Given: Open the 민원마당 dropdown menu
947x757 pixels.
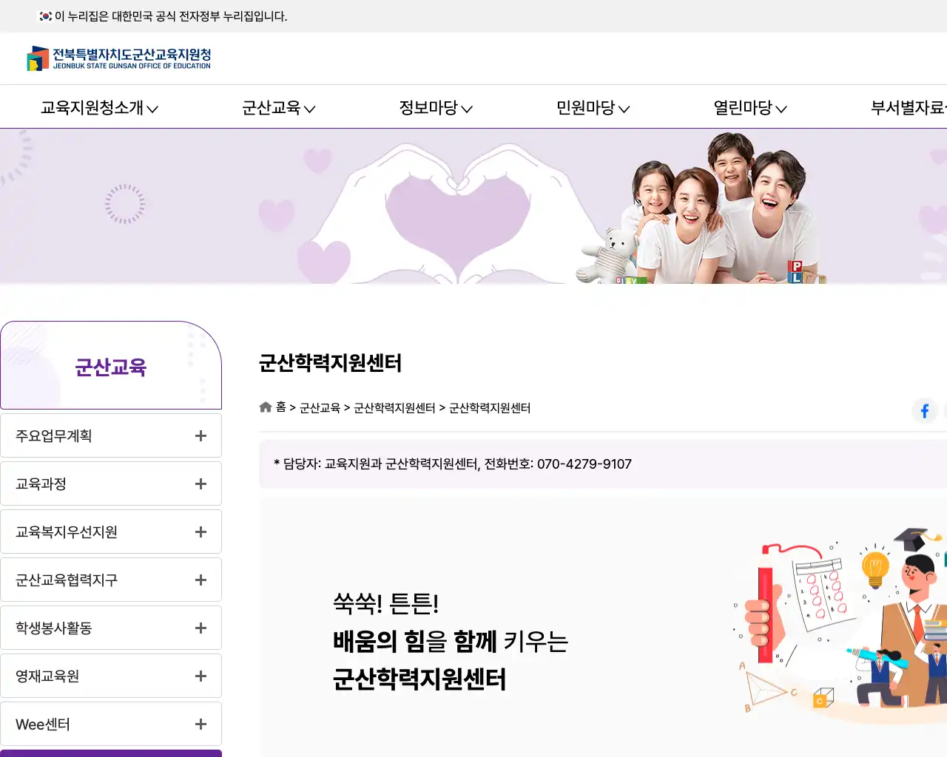Looking at the screenshot, I should coord(592,107).
